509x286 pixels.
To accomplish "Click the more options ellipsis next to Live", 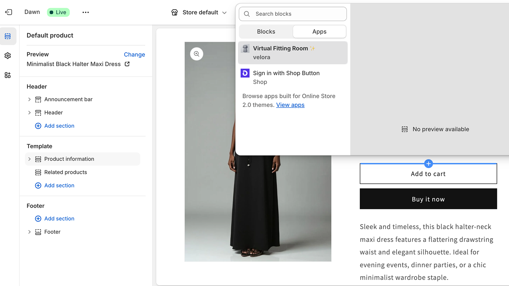I will coord(85,12).
